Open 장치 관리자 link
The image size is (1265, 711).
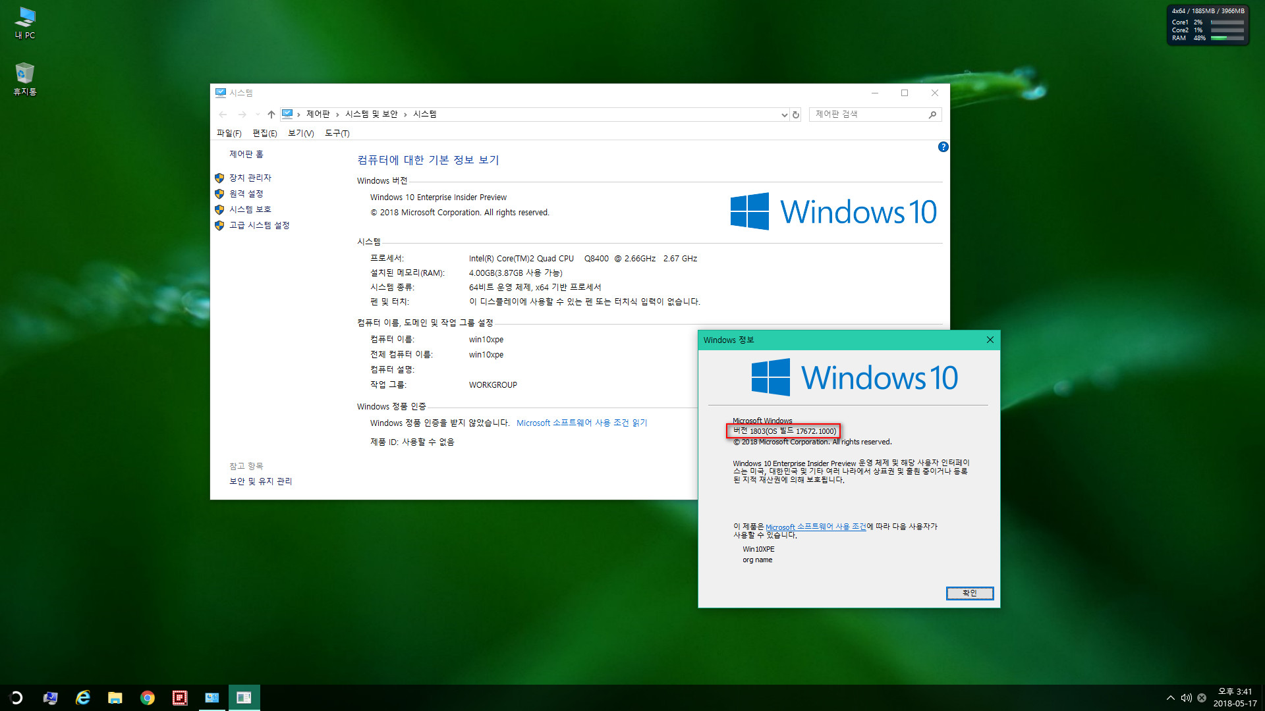[x=250, y=178]
